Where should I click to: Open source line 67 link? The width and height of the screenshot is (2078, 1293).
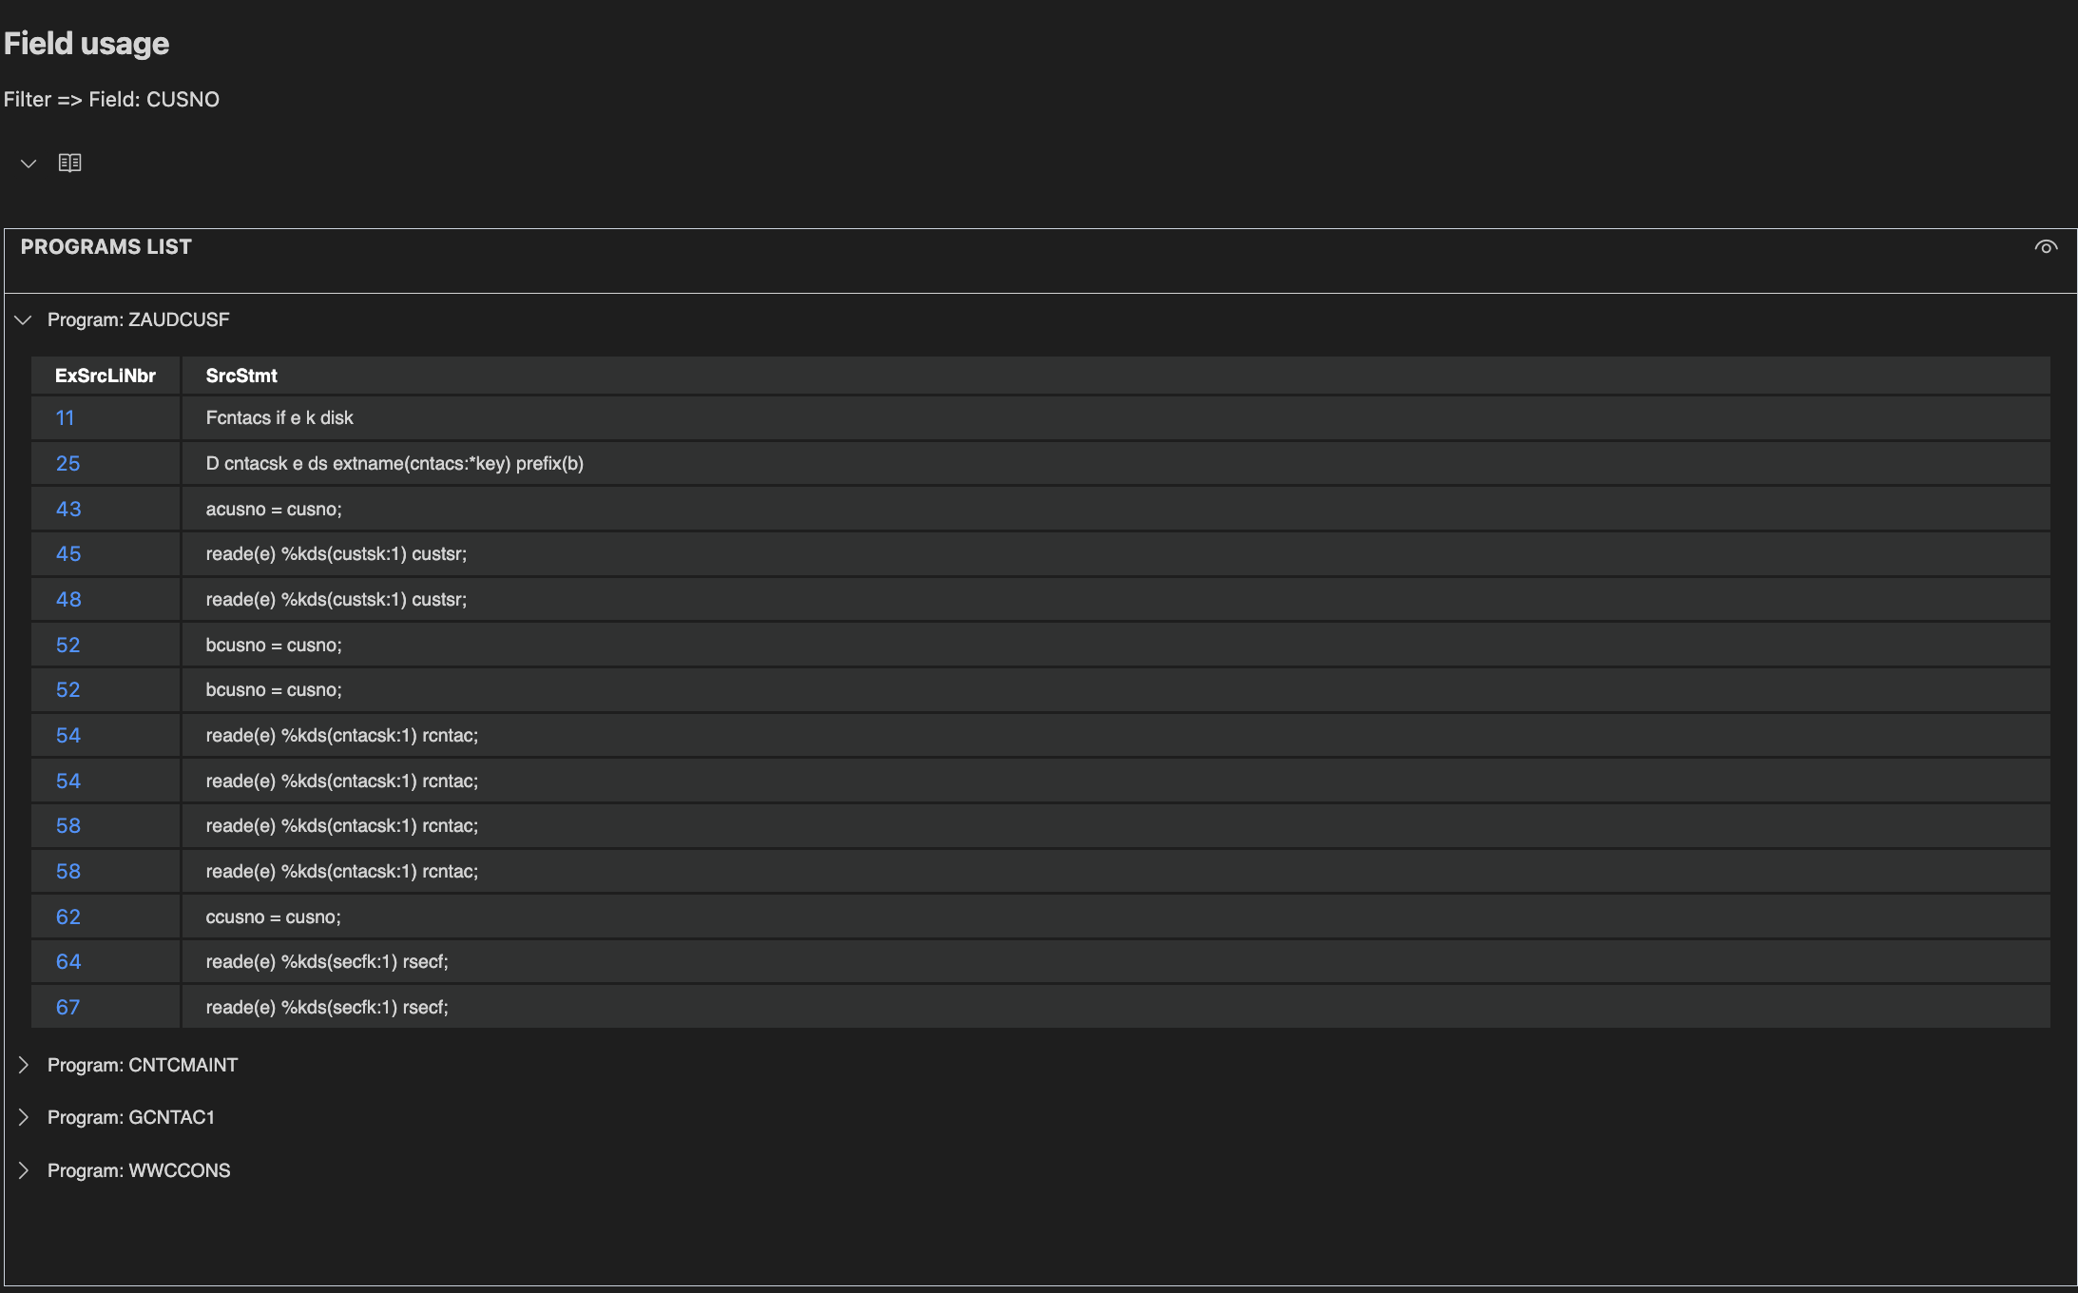tap(67, 1008)
